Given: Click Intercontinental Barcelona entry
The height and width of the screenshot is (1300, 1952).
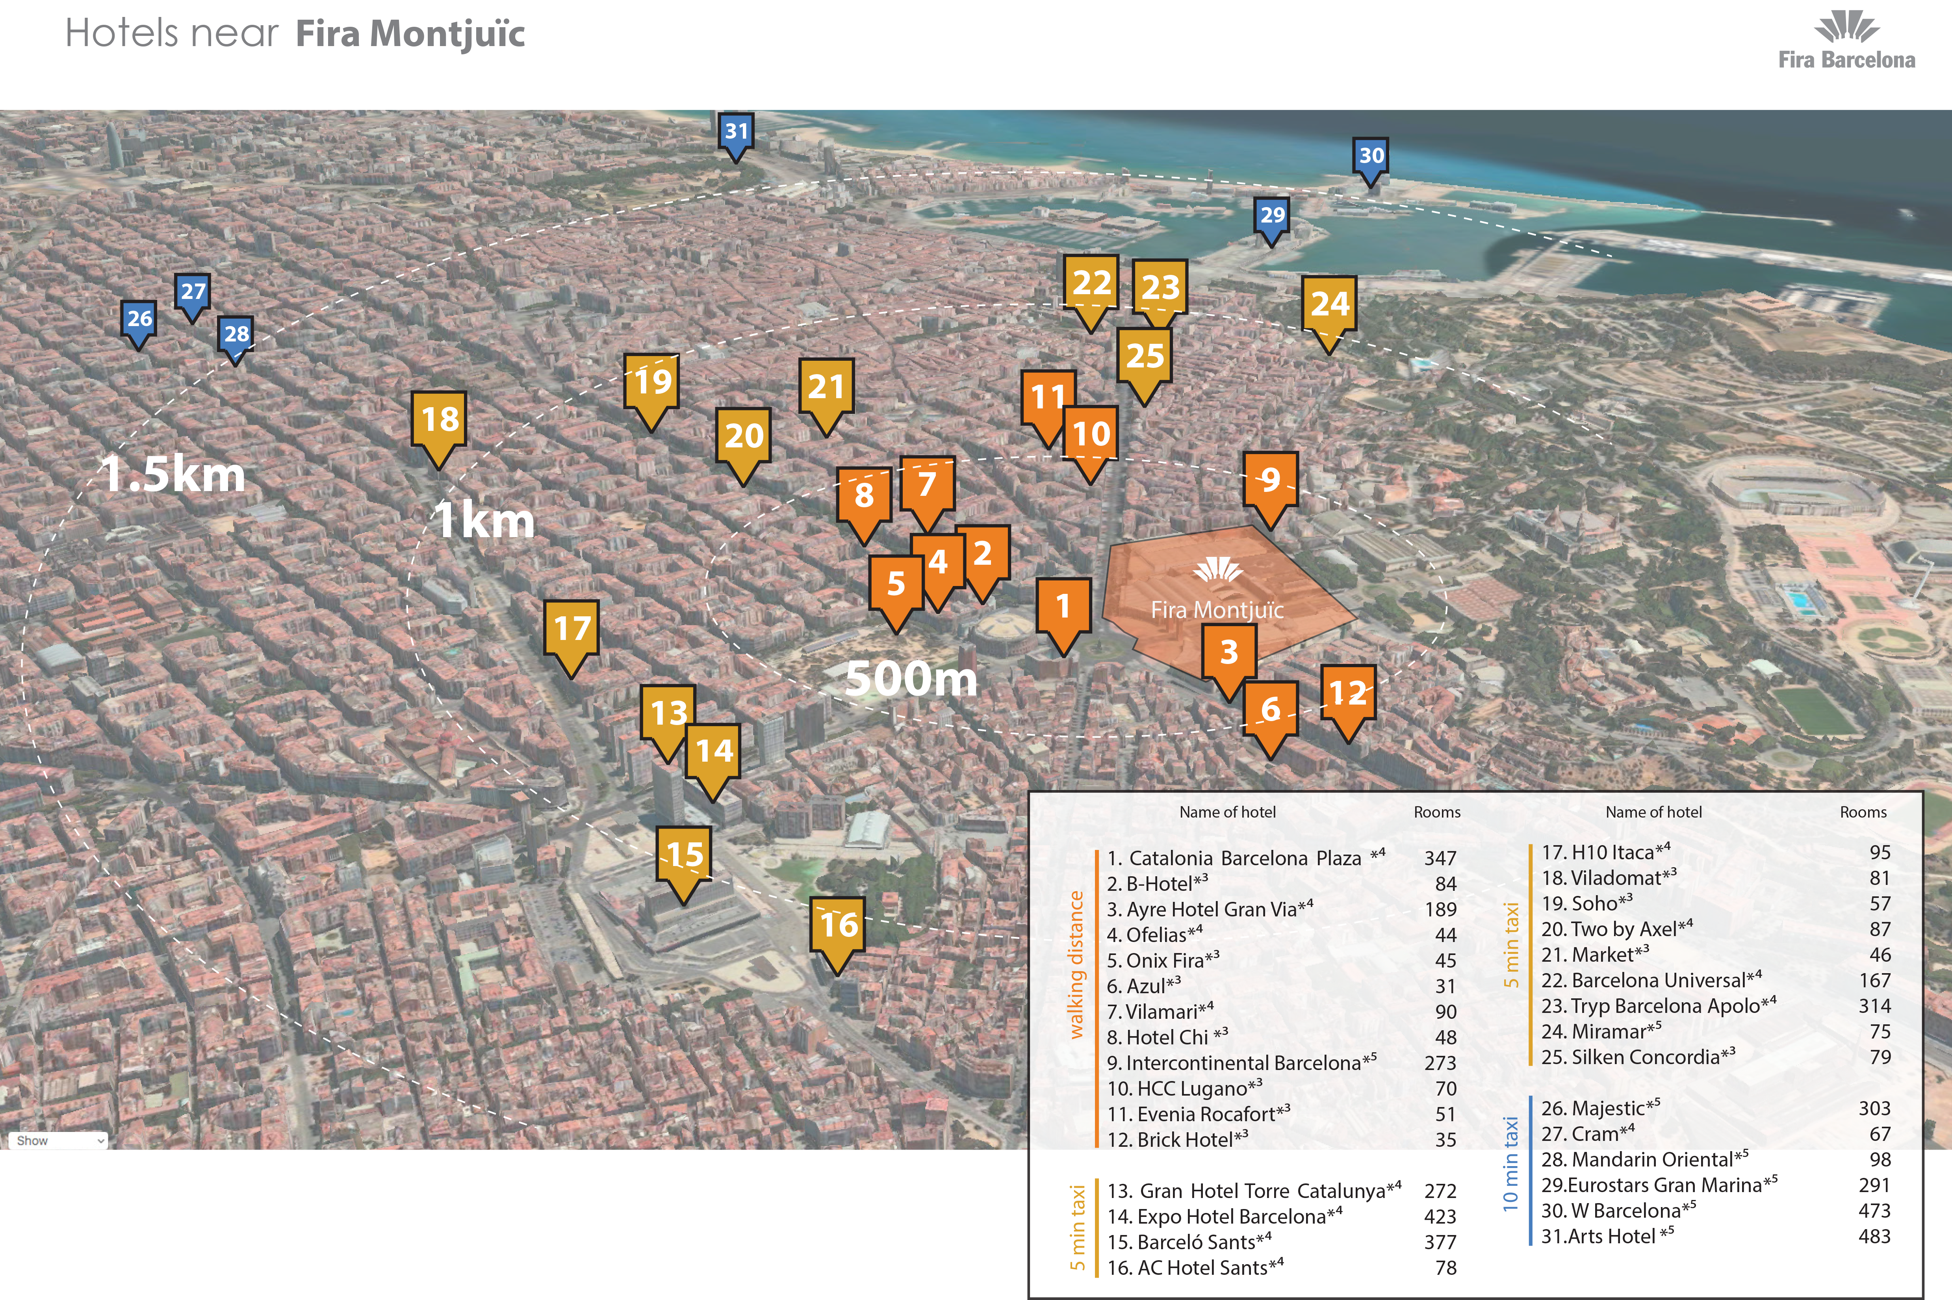Looking at the screenshot, I should point(1281,1063).
